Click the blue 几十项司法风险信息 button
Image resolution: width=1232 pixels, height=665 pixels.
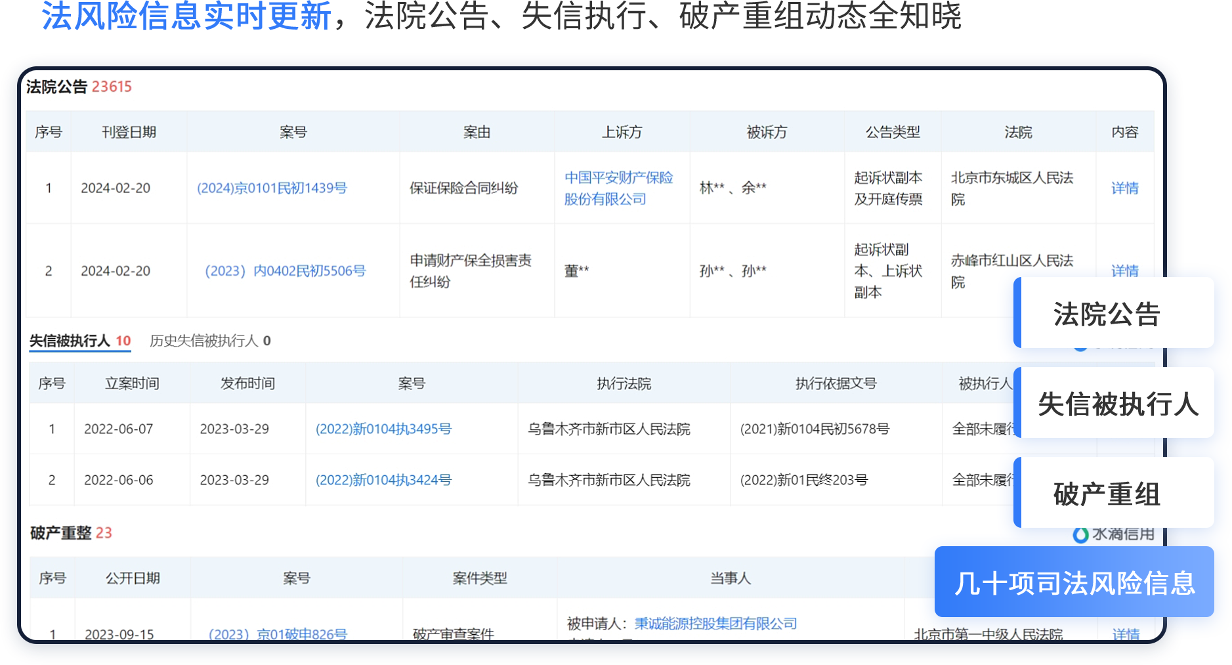click(1074, 583)
